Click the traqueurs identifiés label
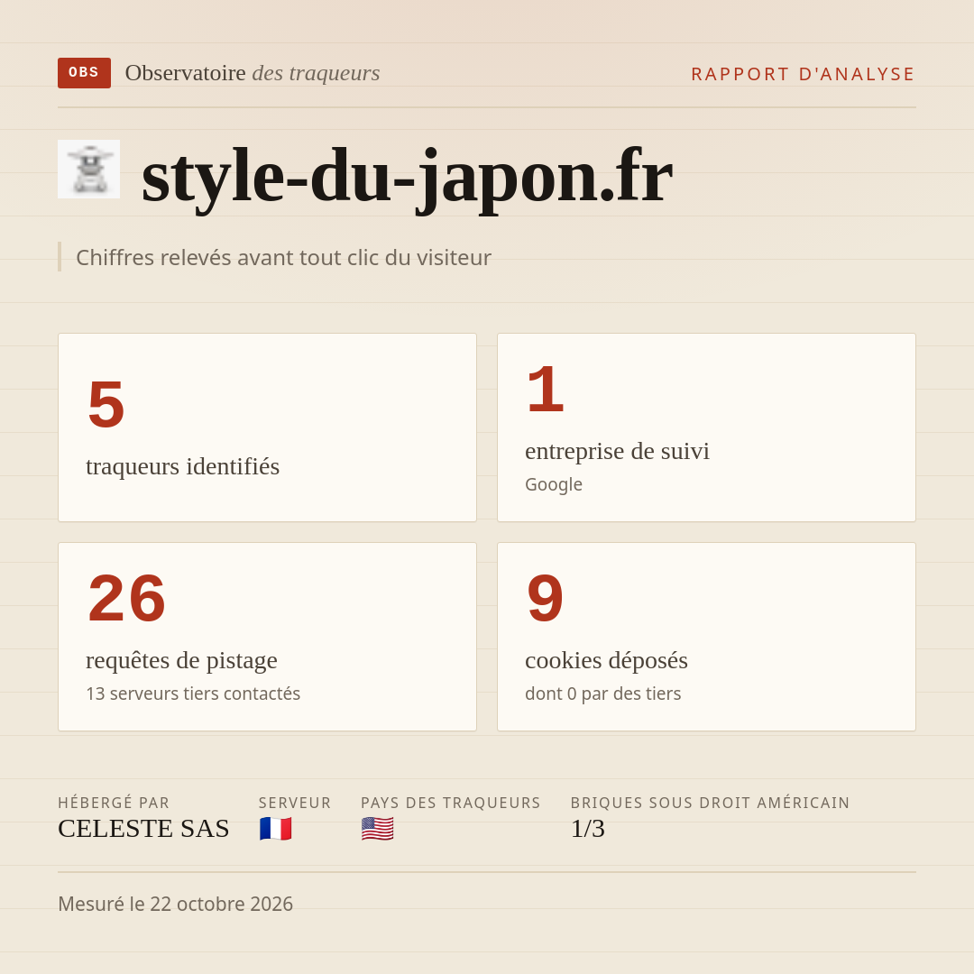The image size is (974, 974). (x=182, y=466)
